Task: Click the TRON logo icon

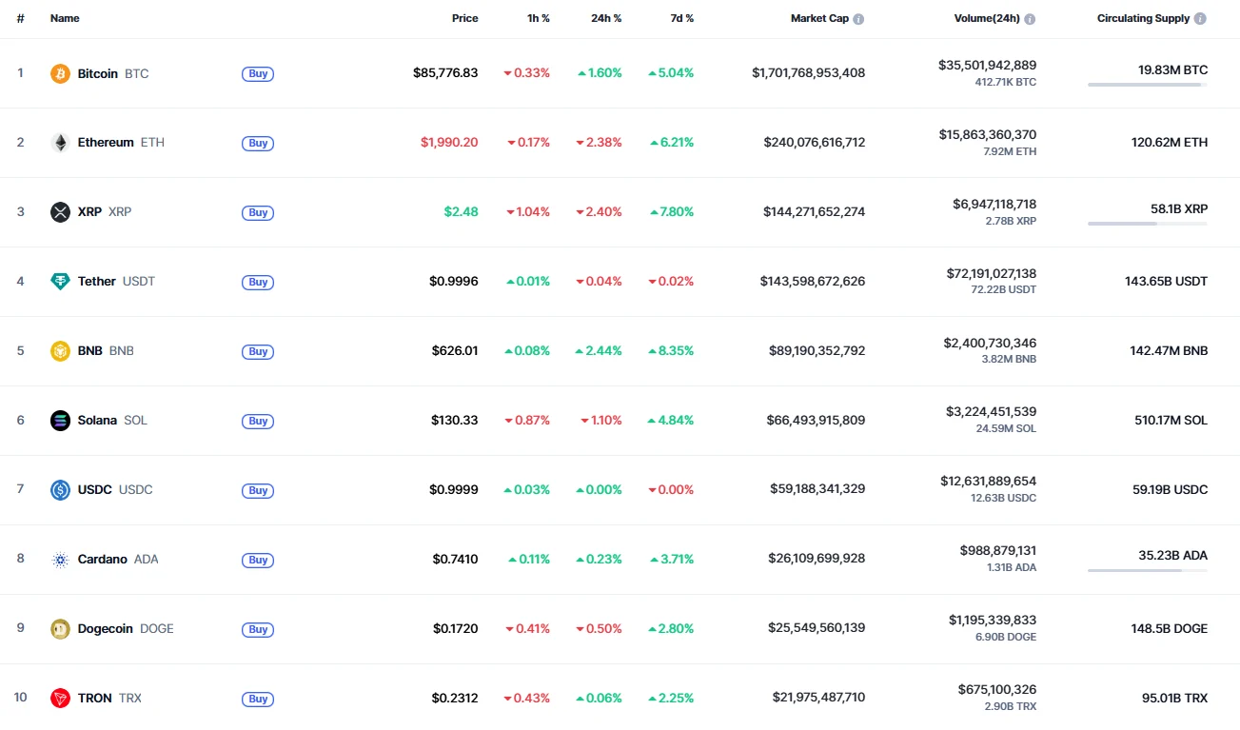Action: (x=60, y=699)
